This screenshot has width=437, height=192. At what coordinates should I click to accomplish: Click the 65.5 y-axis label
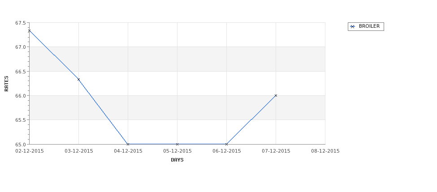click(21, 120)
